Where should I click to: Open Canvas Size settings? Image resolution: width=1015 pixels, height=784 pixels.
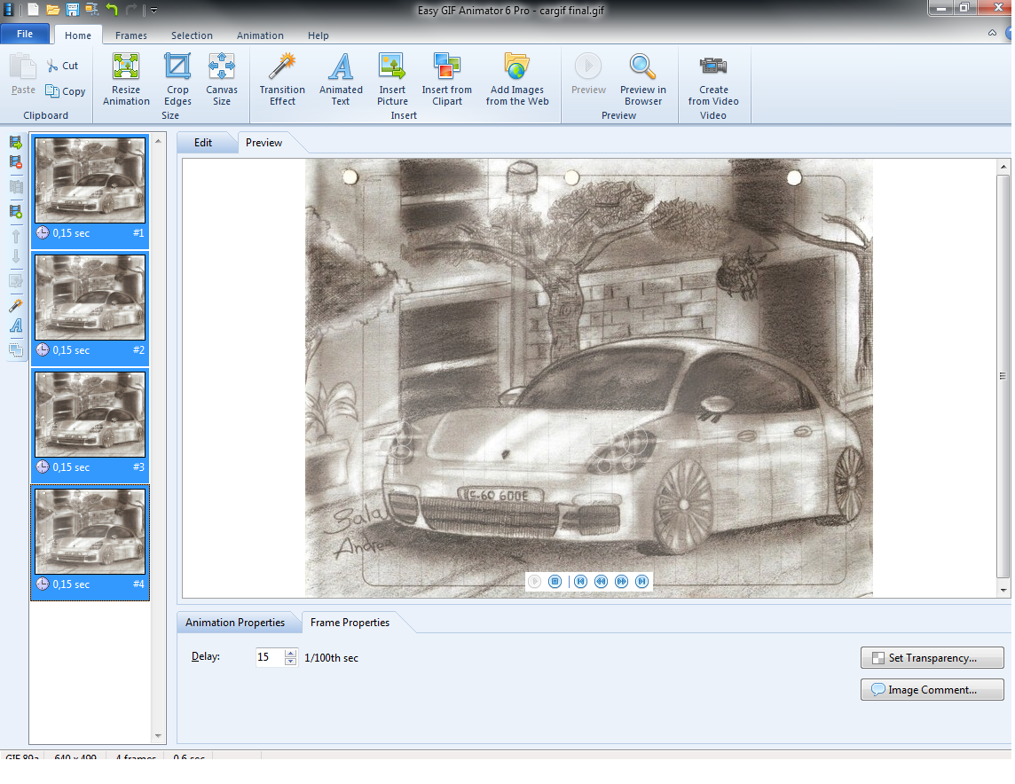pyautogui.click(x=221, y=79)
